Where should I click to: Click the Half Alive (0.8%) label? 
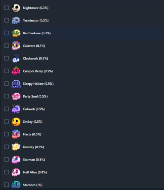(35, 172)
